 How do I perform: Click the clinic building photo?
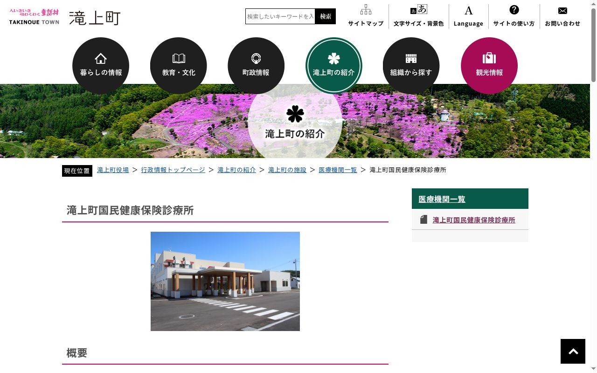[x=225, y=281]
